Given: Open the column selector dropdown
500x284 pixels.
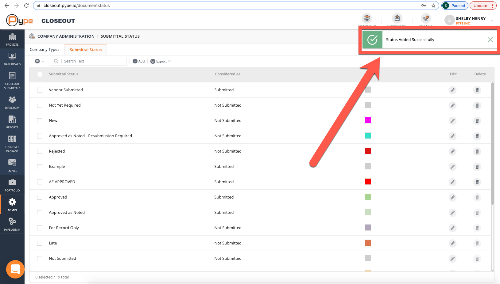Looking at the screenshot, I should [x=40, y=61].
